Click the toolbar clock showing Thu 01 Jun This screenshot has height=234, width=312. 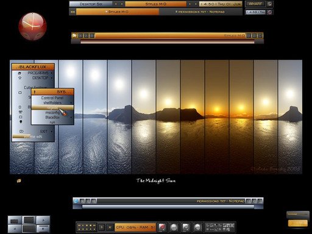[x=221, y=4]
